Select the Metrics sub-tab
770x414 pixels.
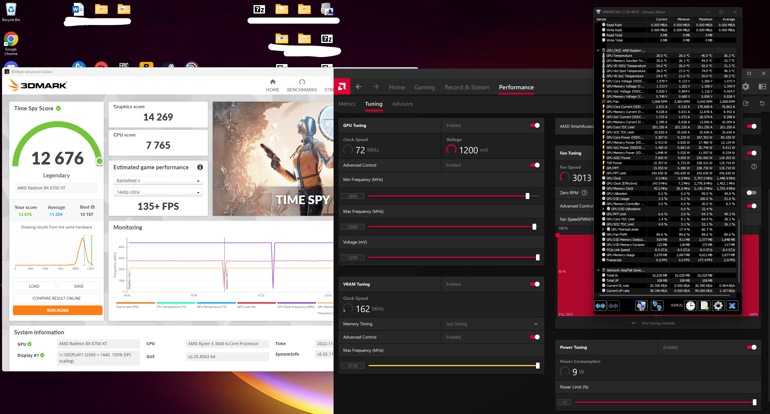(347, 104)
